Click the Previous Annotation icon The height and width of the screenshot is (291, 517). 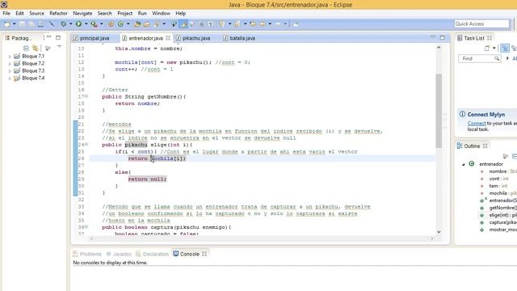(x=237, y=23)
